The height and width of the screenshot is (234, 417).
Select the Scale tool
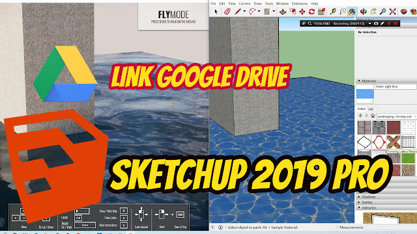(321, 12)
